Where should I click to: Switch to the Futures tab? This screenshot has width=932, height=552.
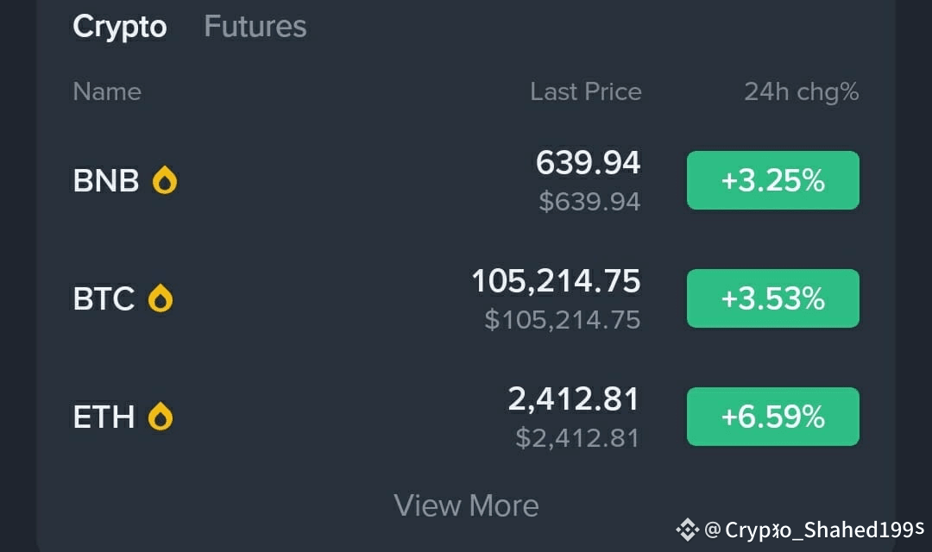point(255,27)
